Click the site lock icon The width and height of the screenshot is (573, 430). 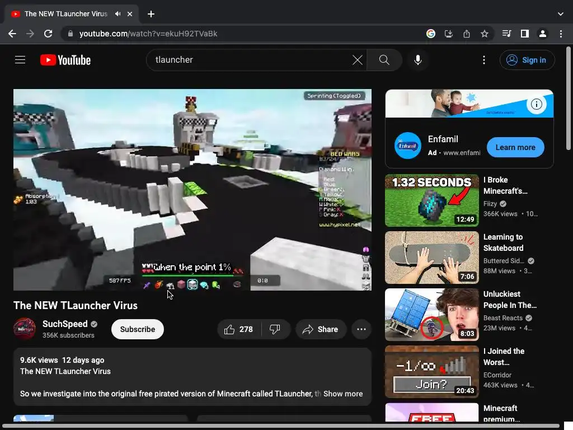pyautogui.click(x=71, y=34)
